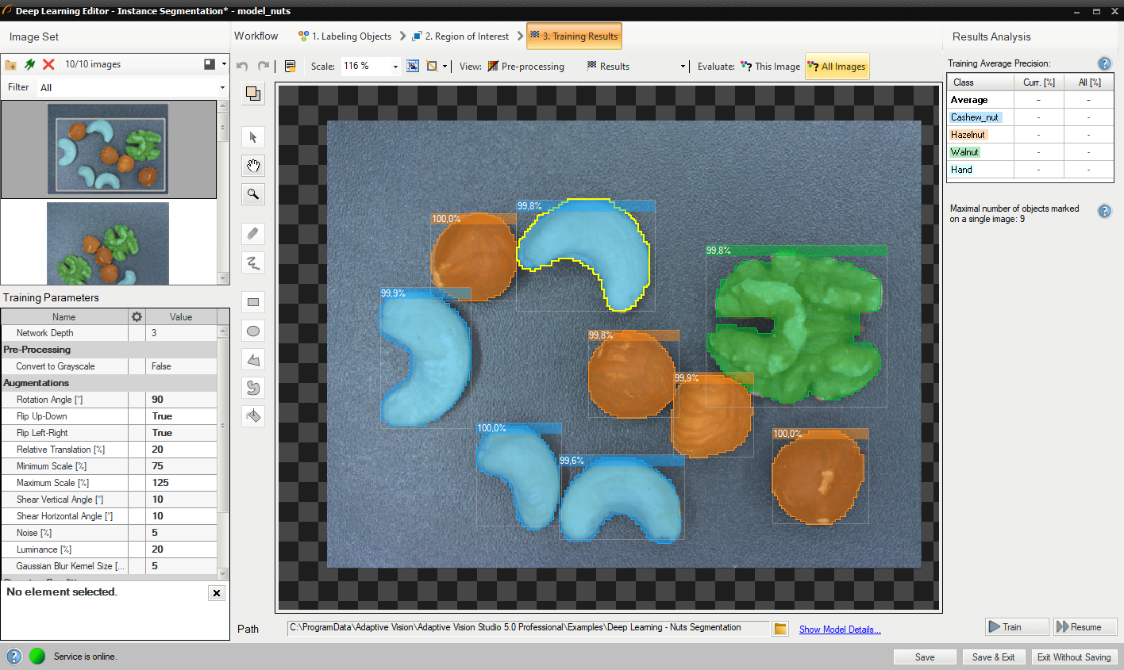Select the hand pan tool

pyautogui.click(x=253, y=166)
